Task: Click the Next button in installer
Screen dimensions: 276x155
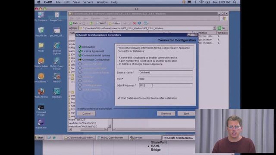Action: pyautogui.click(x=186, y=114)
